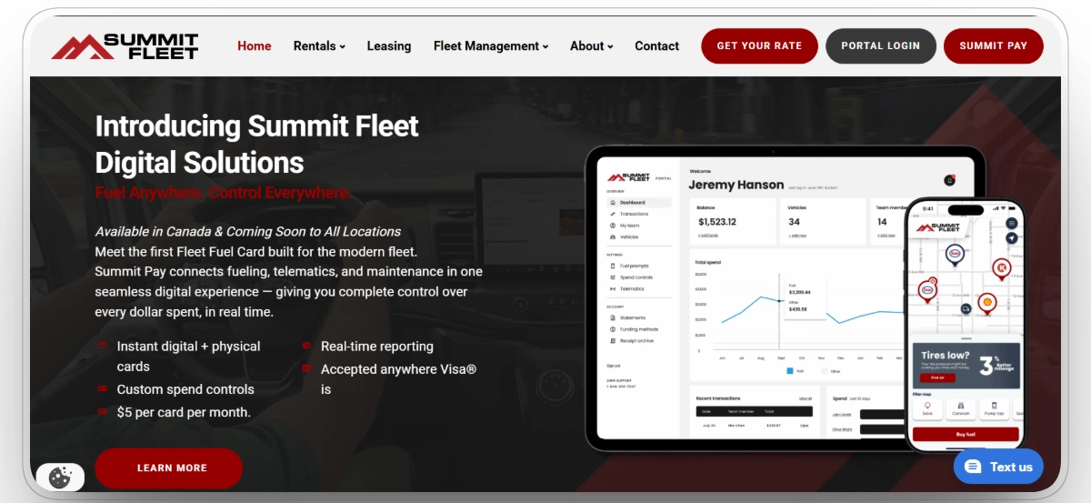
Task: Click the Dashboard item in tablet sidebar
Action: coord(639,203)
